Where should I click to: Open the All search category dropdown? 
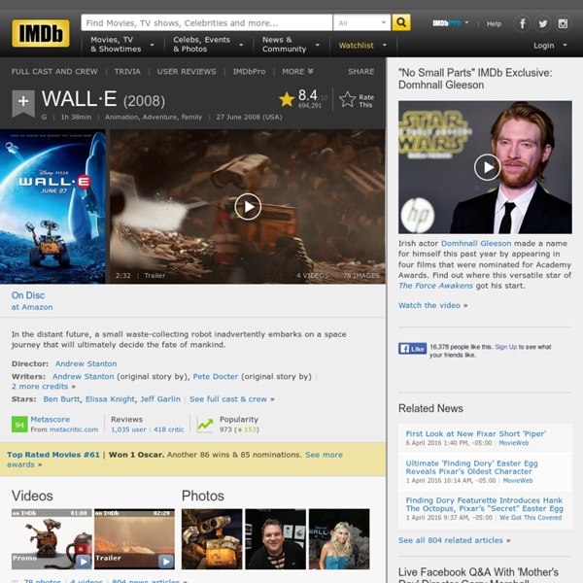coord(361,22)
